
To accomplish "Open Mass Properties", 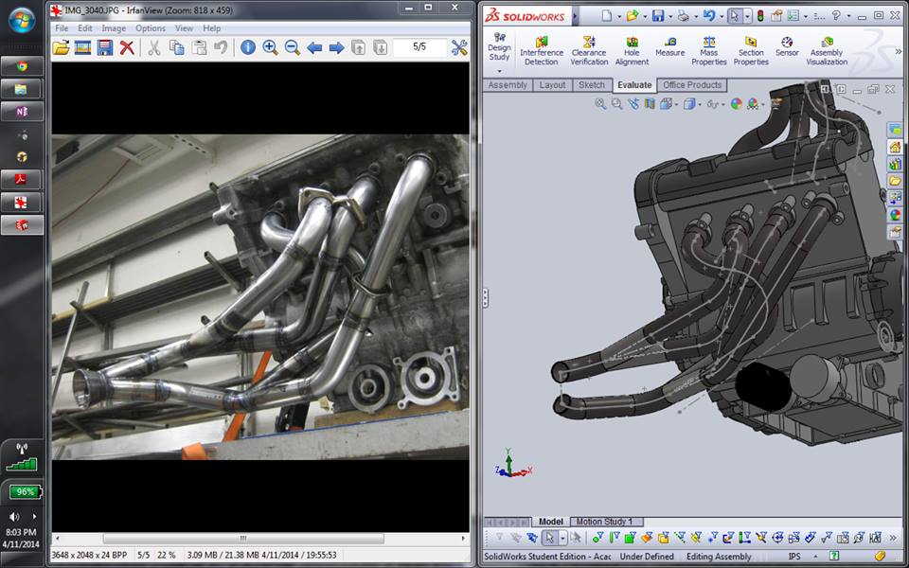I will pos(709,51).
